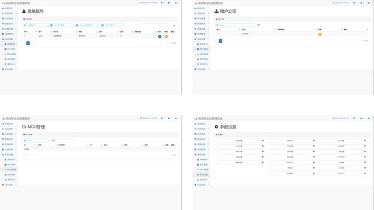The image size is (374, 210).
Task: Open MCU管理 sidebar item in 参数设置 screen
Action: click(203, 170)
